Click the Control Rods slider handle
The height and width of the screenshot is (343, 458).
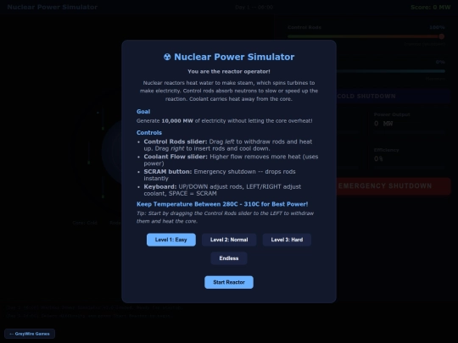point(441,36)
